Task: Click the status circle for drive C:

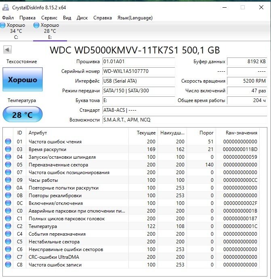Action: (3, 25)
